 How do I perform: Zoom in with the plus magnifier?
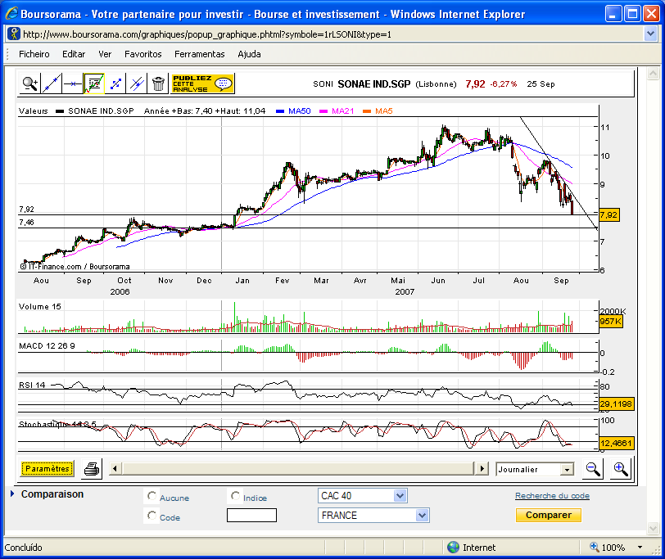point(620,469)
